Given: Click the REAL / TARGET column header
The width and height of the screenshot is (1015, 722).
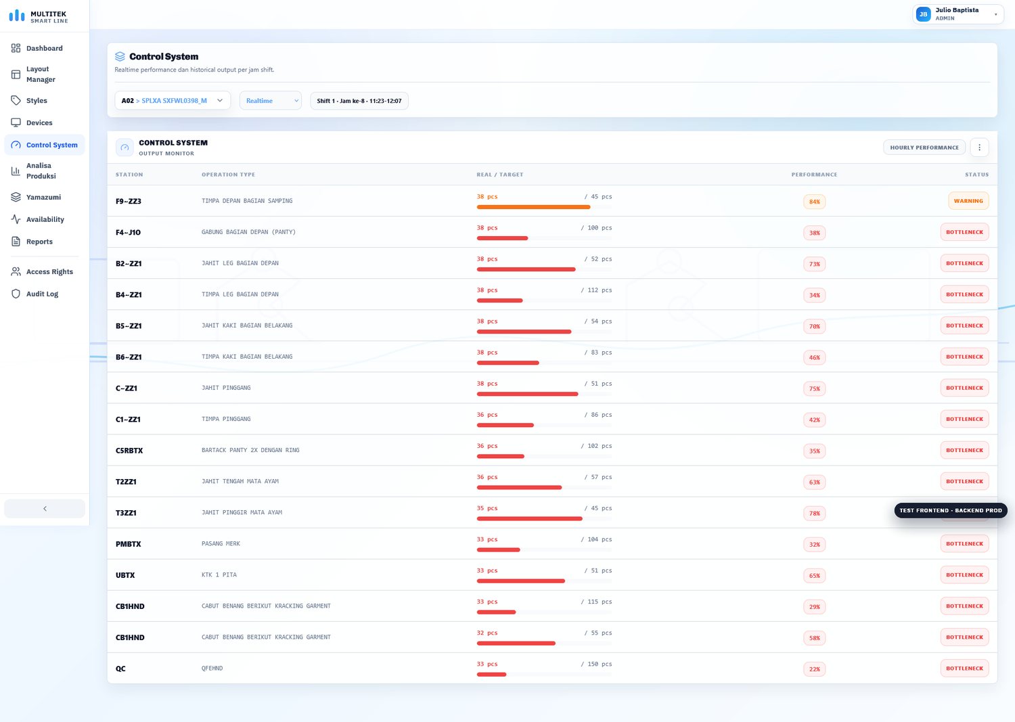Looking at the screenshot, I should coord(499,175).
